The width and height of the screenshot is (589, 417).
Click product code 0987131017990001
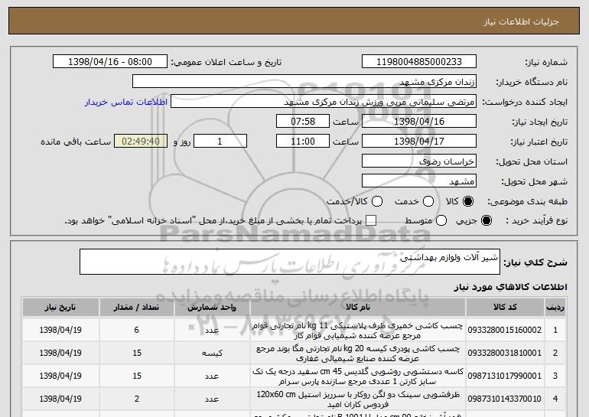pos(505,376)
